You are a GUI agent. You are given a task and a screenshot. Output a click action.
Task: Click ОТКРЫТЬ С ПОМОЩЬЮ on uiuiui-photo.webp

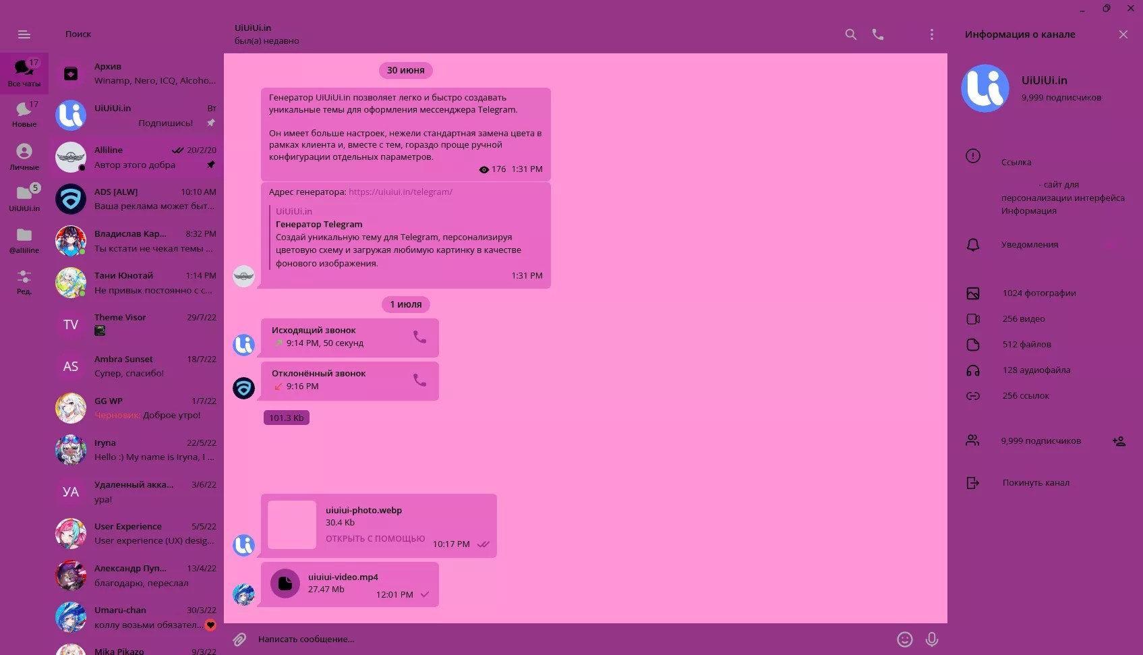coord(375,538)
